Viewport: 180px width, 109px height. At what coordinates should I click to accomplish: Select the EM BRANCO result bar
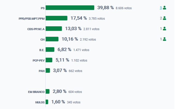(x=47, y=91)
